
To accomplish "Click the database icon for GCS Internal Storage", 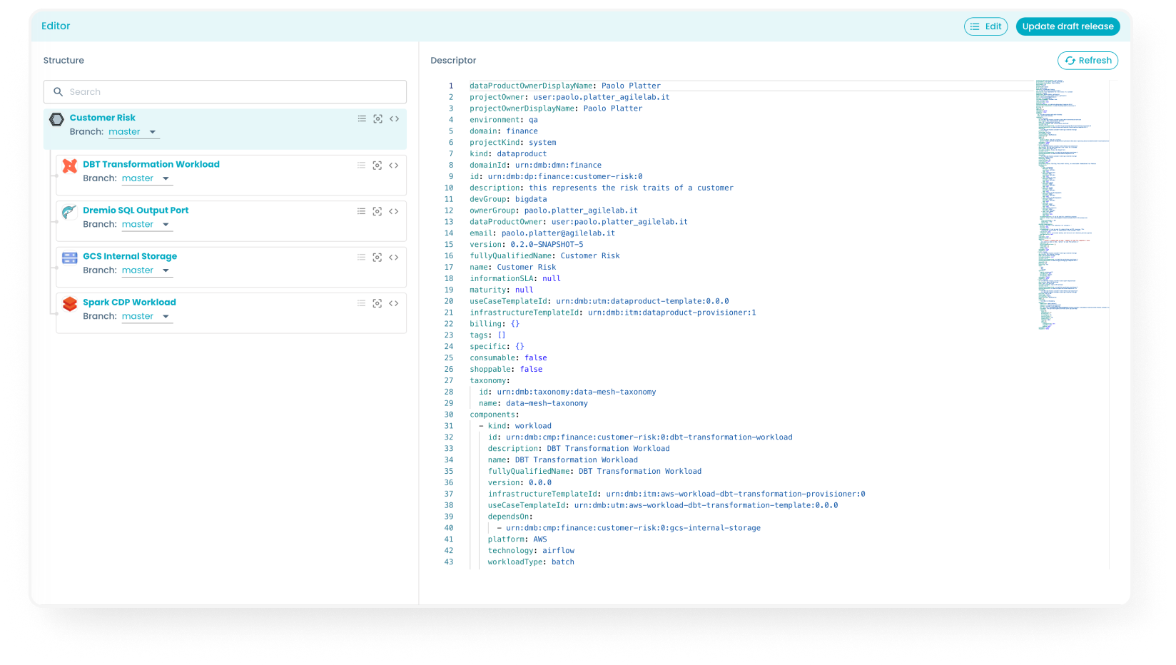I will point(69,258).
